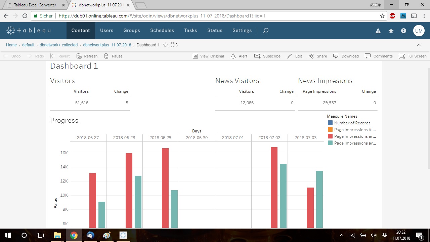Refresh the dashboard data

tap(87, 56)
